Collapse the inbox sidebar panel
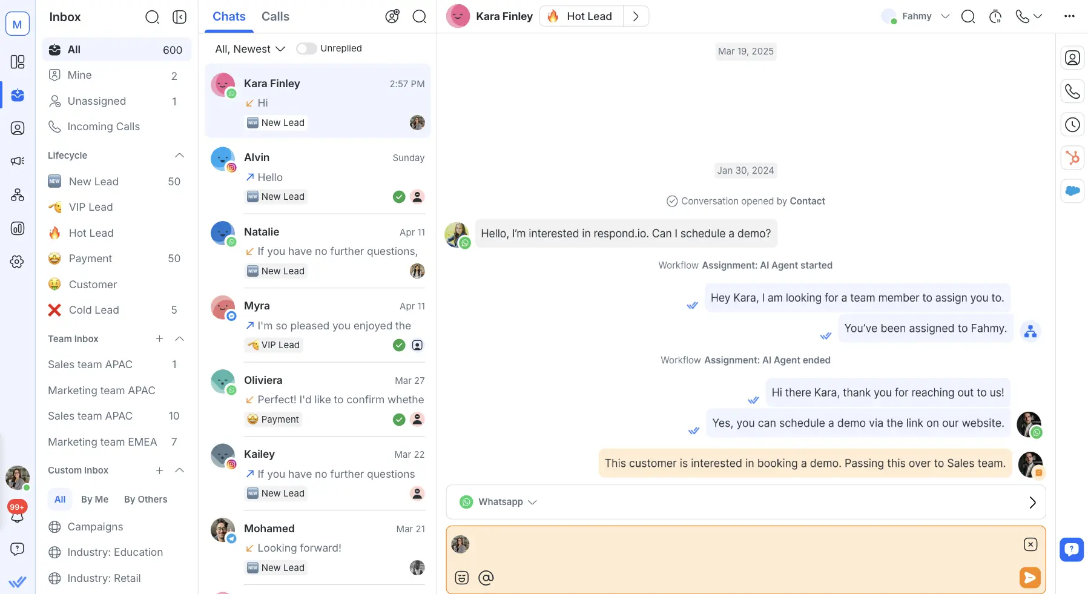This screenshot has width=1088, height=594. (179, 17)
